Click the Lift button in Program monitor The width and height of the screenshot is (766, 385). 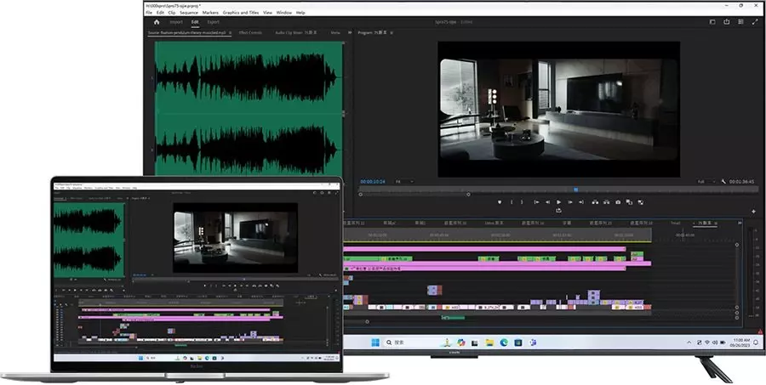point(595,202)
